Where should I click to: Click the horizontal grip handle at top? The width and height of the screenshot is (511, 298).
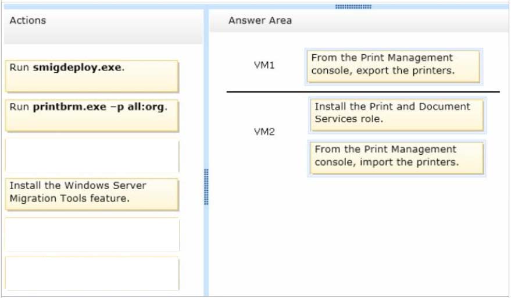[353, 6]
